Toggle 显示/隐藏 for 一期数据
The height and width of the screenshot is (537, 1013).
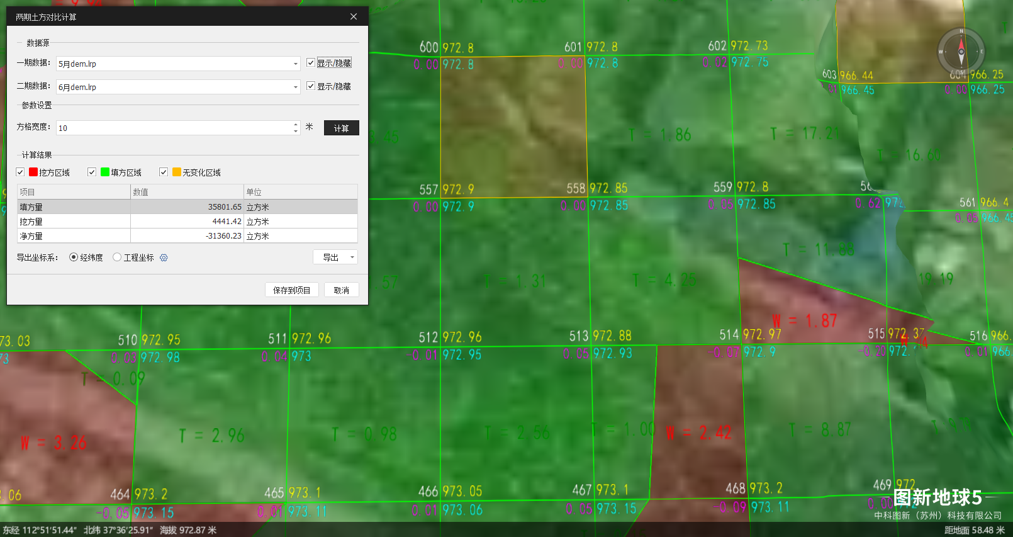click(x=311, y=62)
